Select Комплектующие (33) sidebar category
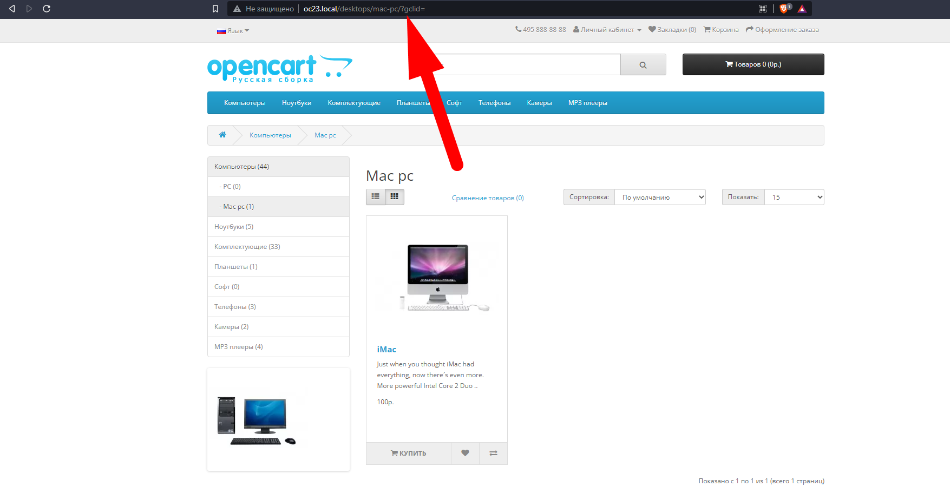The width and height of the screenshot is (950, 493). click(278, 247)
